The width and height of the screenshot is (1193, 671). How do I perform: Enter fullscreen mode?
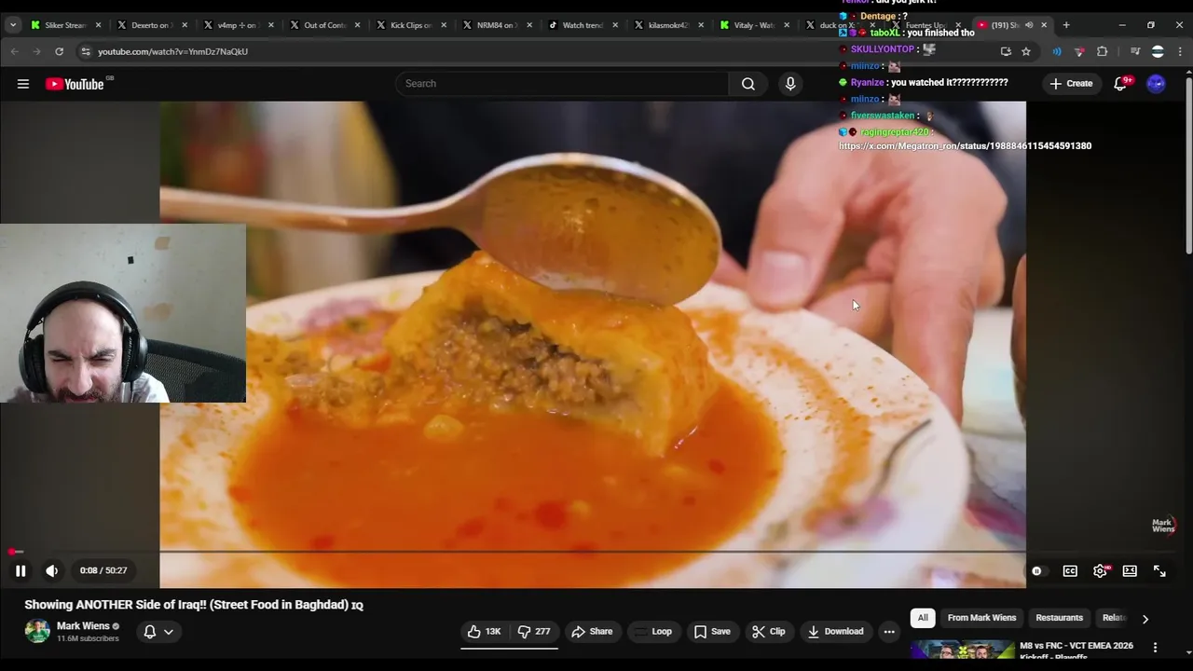pos(1159,571)
